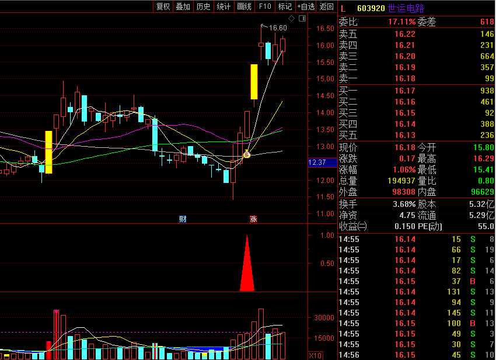The image size is (496, 360).
Task: Click the 收益(二) value 0.150
Action: 405,226
